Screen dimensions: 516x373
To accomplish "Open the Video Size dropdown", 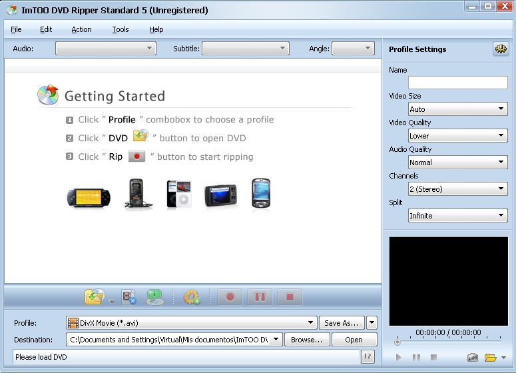I will tap(458, 109).
